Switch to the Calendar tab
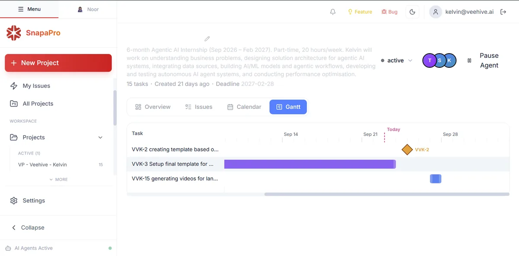The height and width of the screenshot is (256, 519). [244, 107]
